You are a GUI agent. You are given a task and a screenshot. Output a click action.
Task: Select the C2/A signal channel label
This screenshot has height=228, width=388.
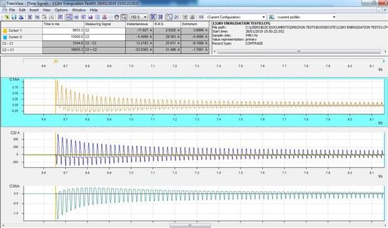[15, 133]
